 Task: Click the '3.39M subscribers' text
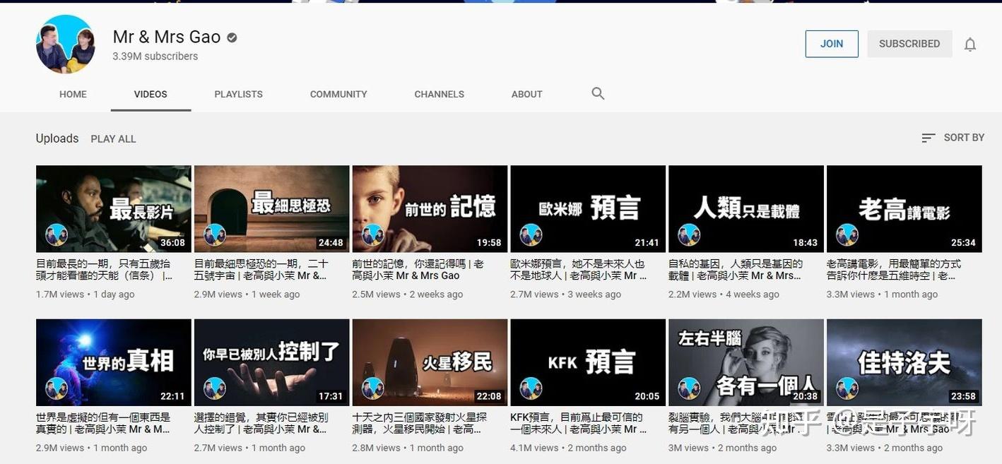pos(155,56)
